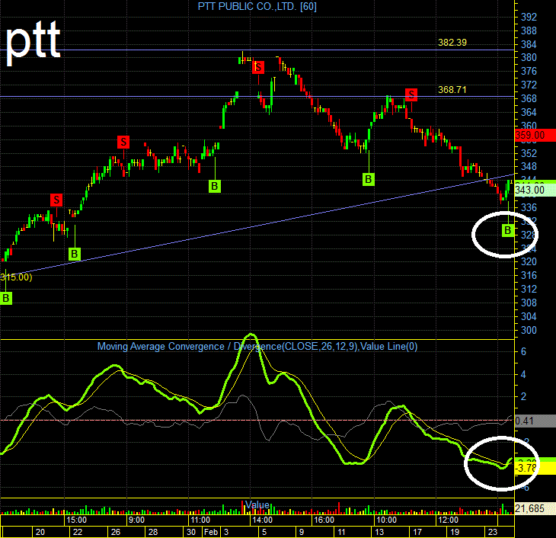Image resolution: width=556 pixels, height=538 pixels.
Task: Click the 12:00 time axis label
Action: click(x=449, y=520)
